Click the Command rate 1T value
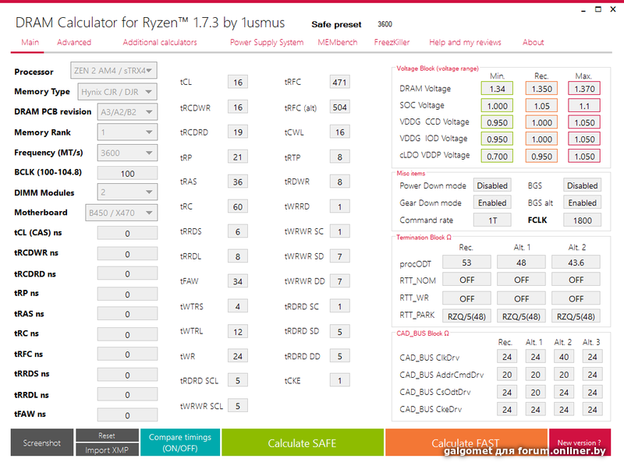 [x=492, y=220]
